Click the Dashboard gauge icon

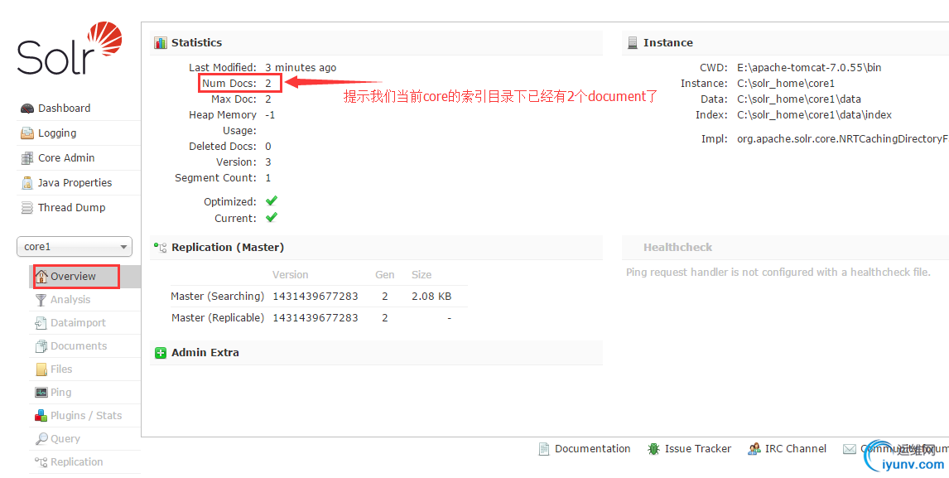pyautogui.click(x=27, y=109)
